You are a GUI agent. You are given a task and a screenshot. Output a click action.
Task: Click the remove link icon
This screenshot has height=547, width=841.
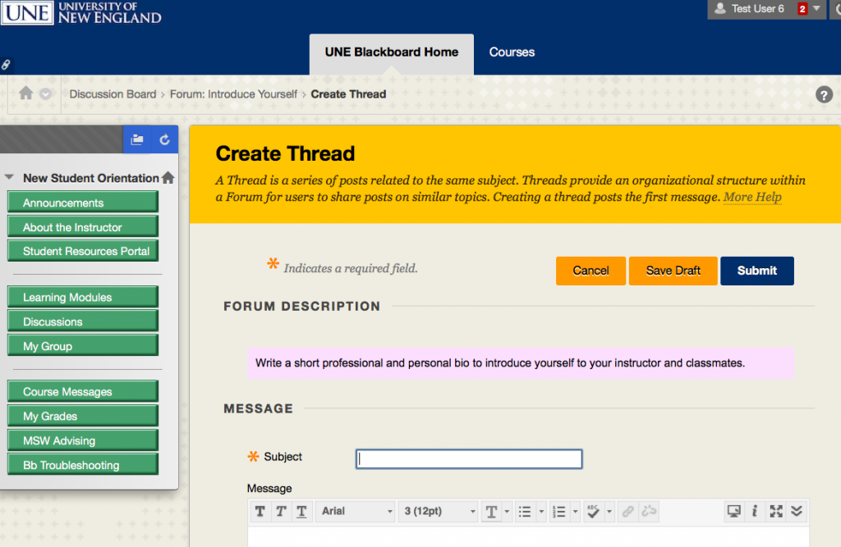coord(649,511)
